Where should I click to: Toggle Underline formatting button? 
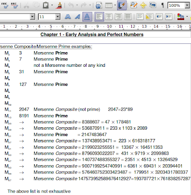point(87,17)
